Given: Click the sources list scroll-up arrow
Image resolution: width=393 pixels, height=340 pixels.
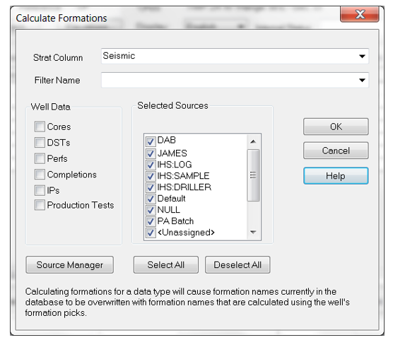Looking at the screenshot, I should (x=253, y=141).
